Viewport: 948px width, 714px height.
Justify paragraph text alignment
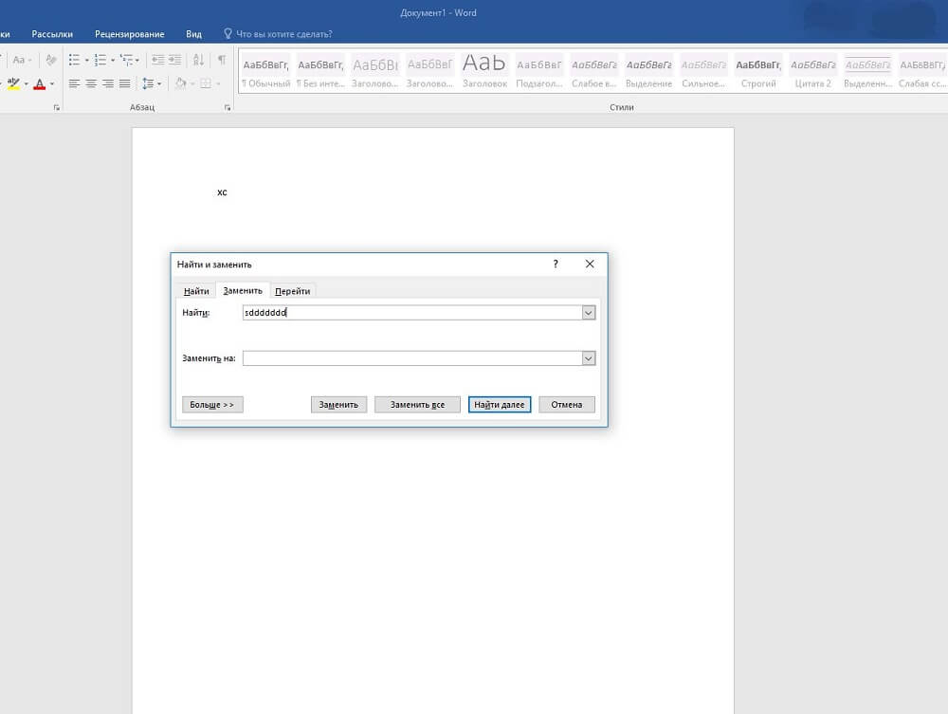[124, 83]
